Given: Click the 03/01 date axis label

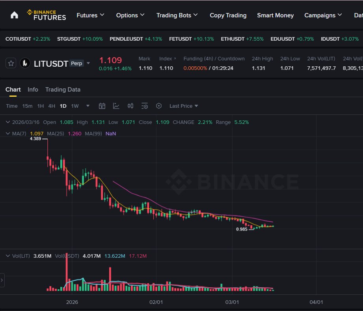Looking at the screenshot, I should (x=232, y=302).
